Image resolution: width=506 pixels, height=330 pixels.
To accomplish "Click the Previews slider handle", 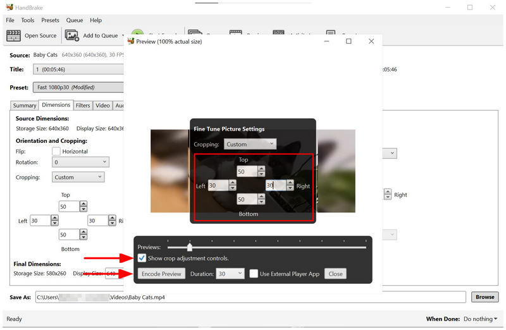I will click(190, 247).
